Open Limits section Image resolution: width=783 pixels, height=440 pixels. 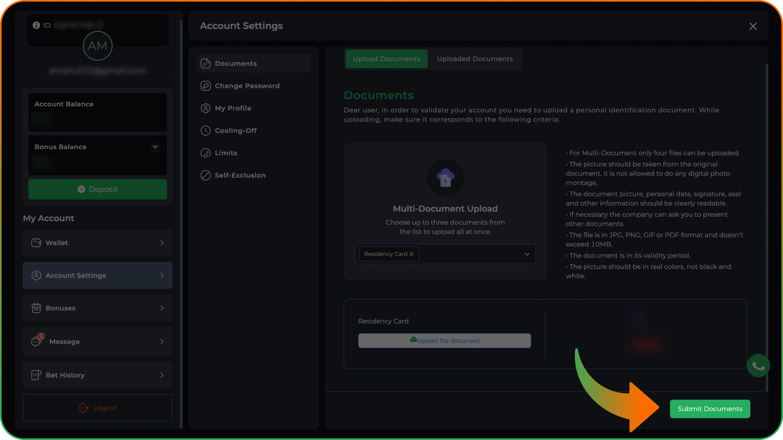[254, 153]
